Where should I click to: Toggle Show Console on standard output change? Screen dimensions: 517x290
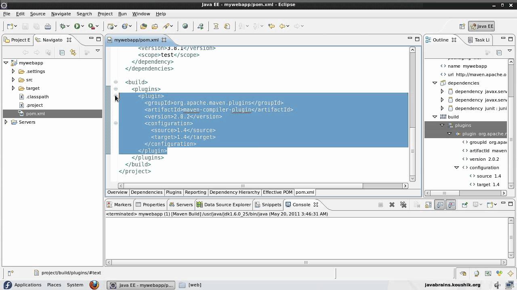point(440,205)
